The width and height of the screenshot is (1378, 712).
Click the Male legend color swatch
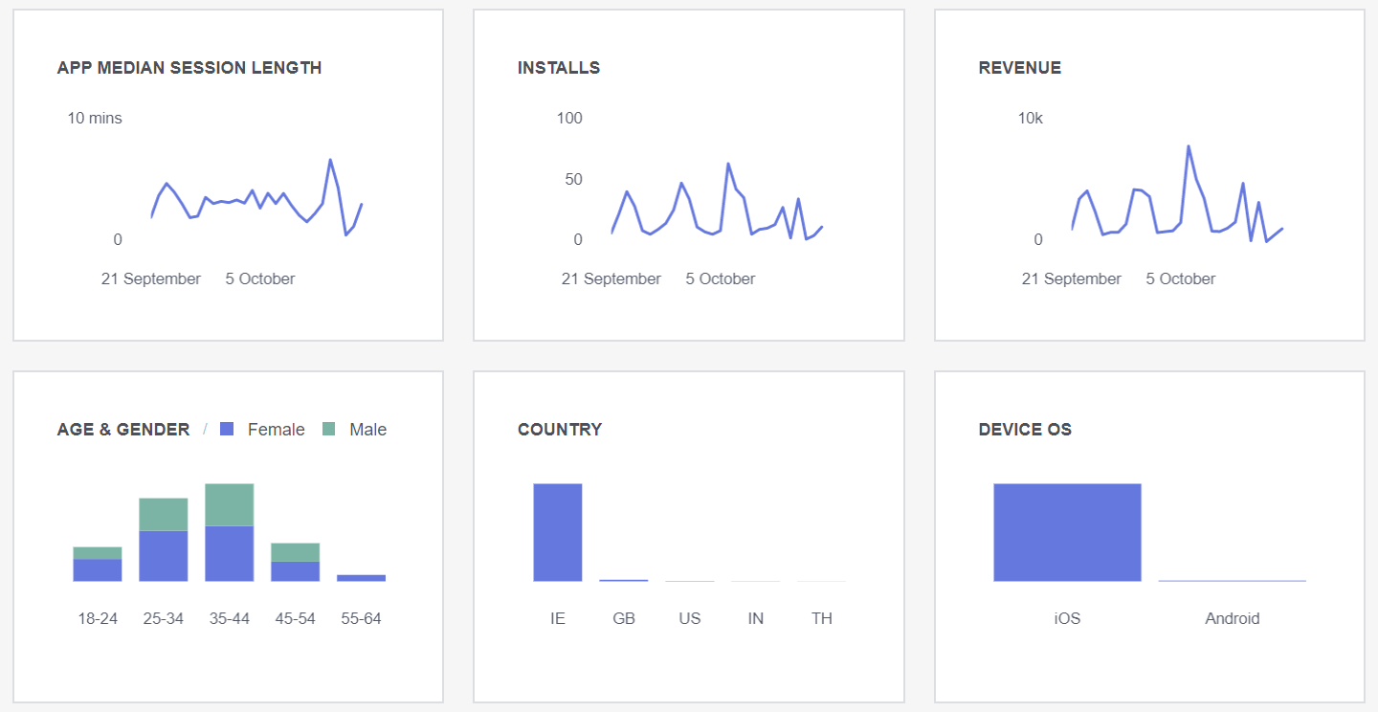tap(329, 430)
